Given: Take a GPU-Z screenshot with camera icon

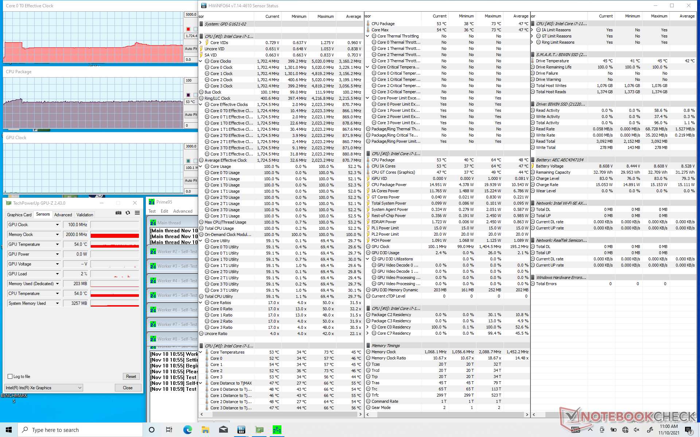Looking at the screenshot, I should point(118,213).
